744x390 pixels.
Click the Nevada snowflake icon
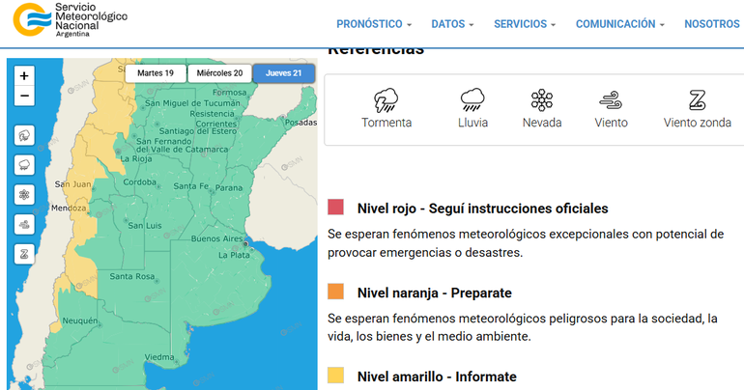point(542,100)
